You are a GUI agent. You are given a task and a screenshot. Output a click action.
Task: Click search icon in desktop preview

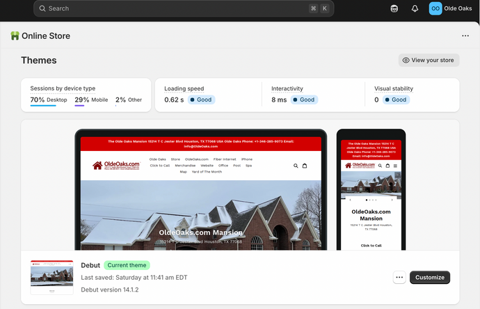tap(296, 166)
